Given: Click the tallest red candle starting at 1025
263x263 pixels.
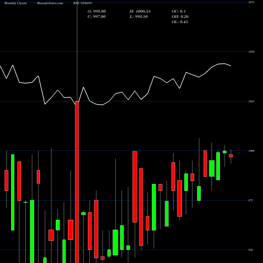Looking at the screenshot, I should pyautogui.click(x=77, y=182).
